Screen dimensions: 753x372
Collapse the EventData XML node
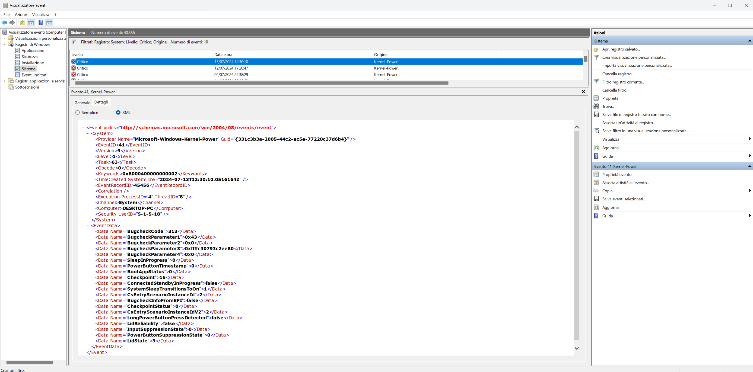(x=88, y=226)
